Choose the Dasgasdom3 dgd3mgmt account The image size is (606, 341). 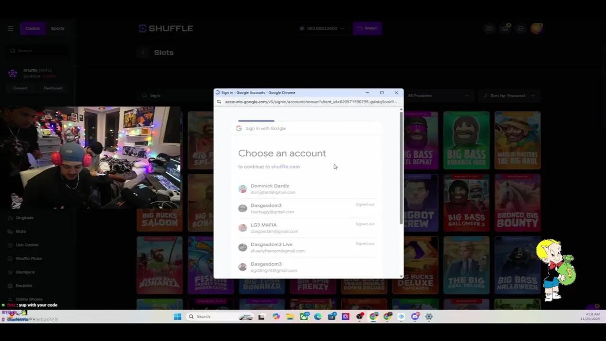click(x=306, y=267)
